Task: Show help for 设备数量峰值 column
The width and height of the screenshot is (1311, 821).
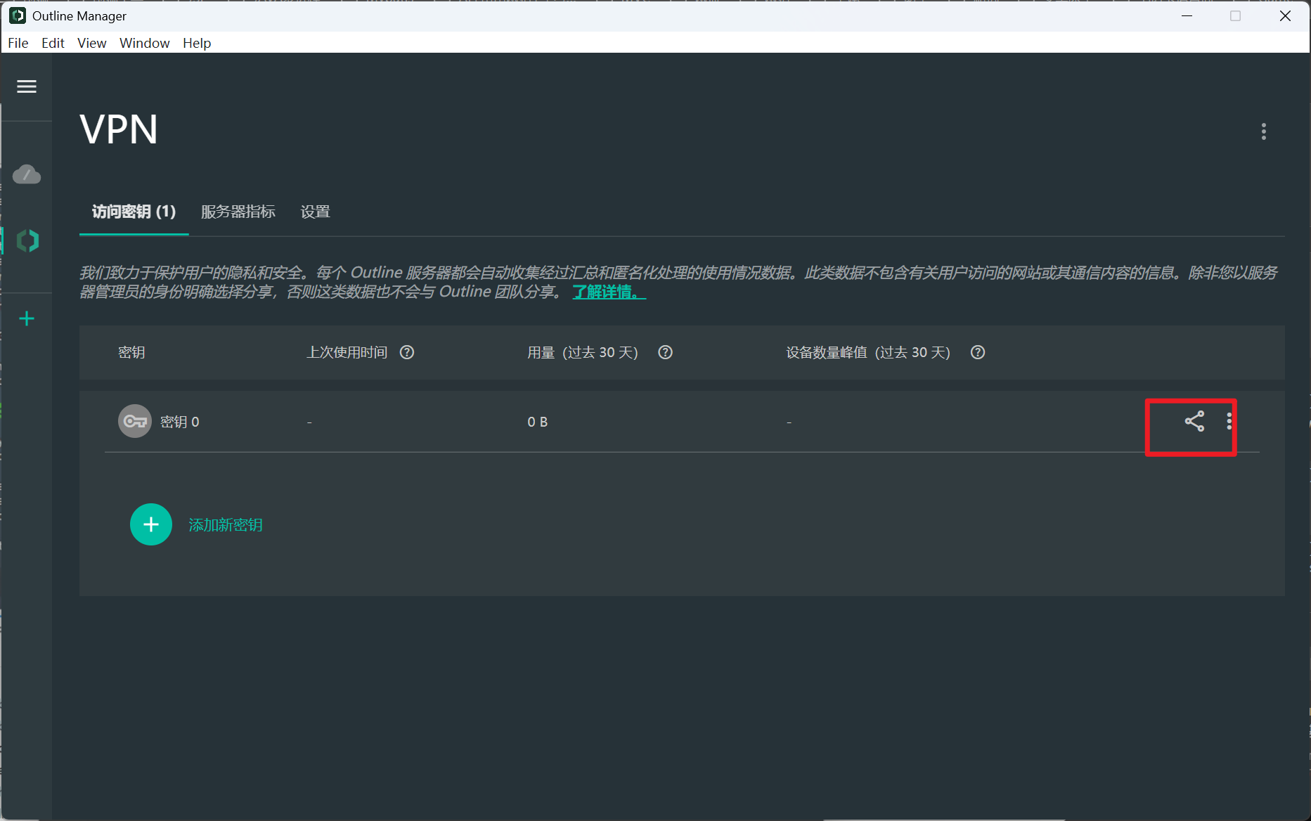Action: (x=978, y=352)
